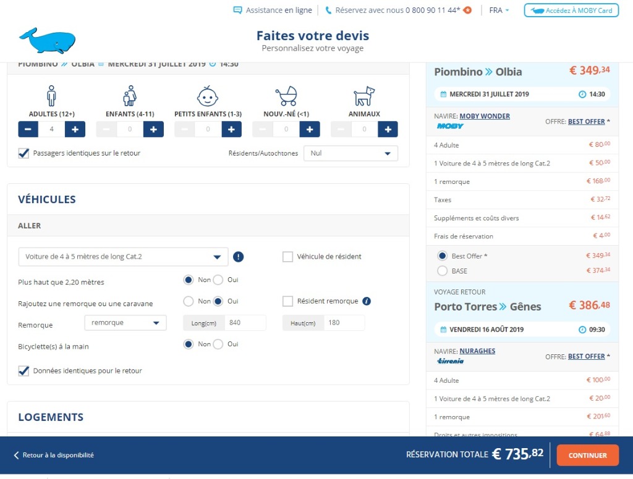Image resolution: width=633 pixels, height=479 pixels.
Task: Open the Résidents/Autochtones dropdown
Action: point(350,153)
